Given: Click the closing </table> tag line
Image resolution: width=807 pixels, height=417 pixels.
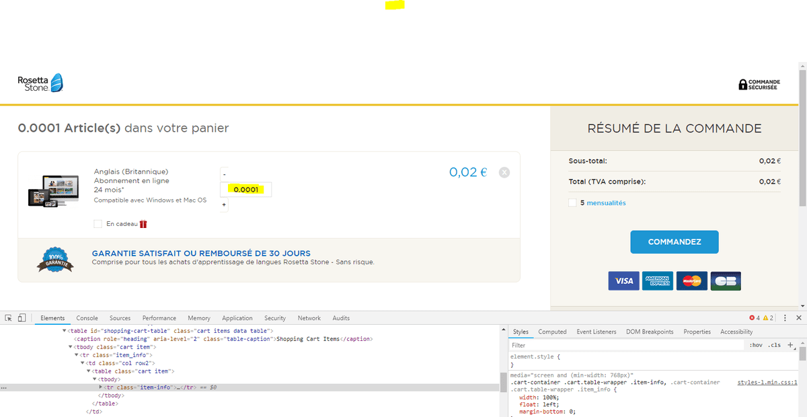Looking at the screenshot, I should coord(104,404).
